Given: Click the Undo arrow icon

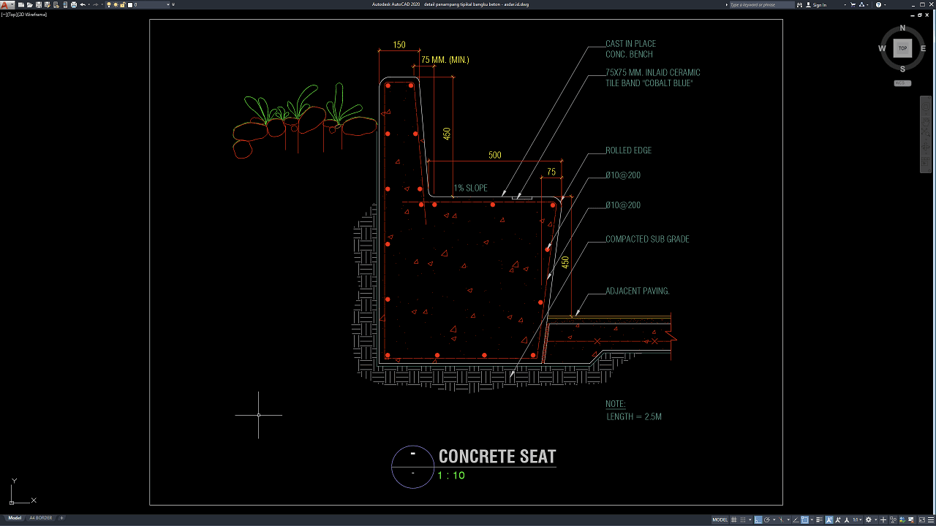Looking at the screenshot, I should pos(83,4).
